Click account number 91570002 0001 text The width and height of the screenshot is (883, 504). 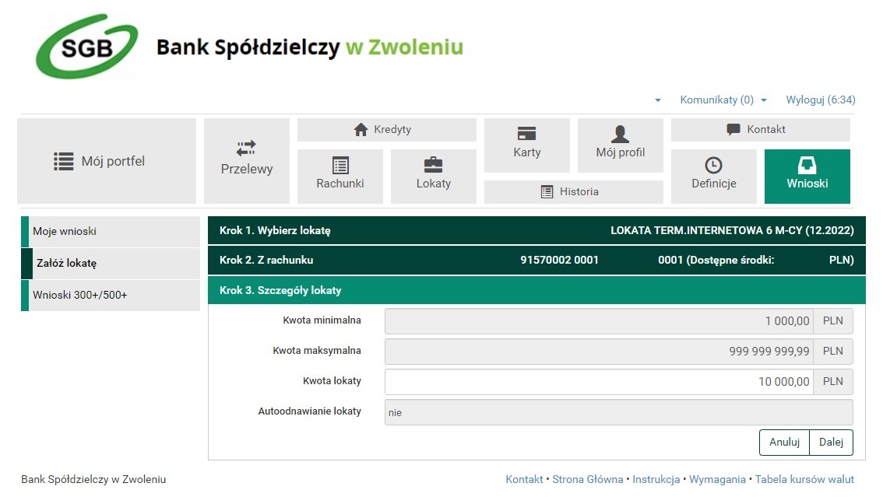click(x=559, y=261)
